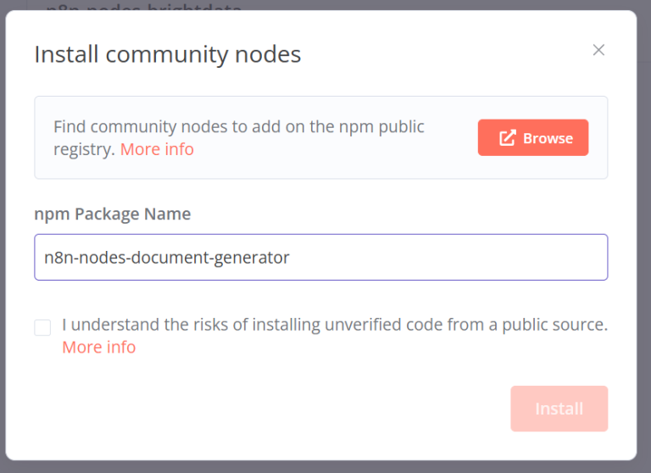
Task: Click the dimmed backdrop below the dialog
Action: [x=325, y=466]
